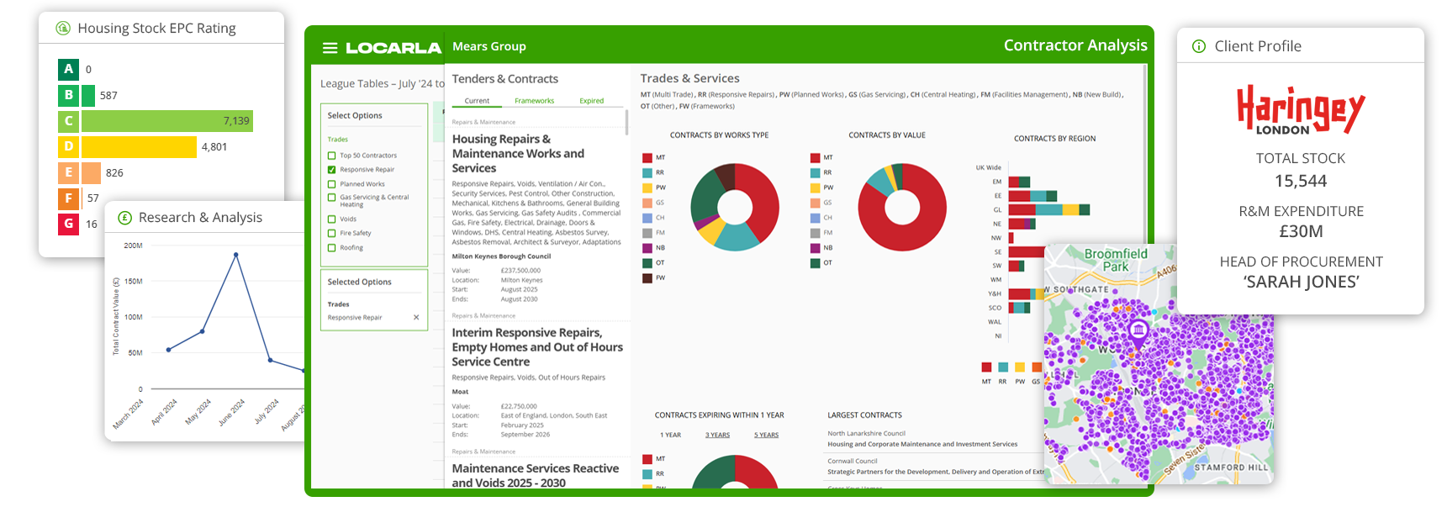Image resolution: width=1447 pixels, height=507 pixels.
Task: Select the Fire Safety checkbox
Action: point(331,234)
